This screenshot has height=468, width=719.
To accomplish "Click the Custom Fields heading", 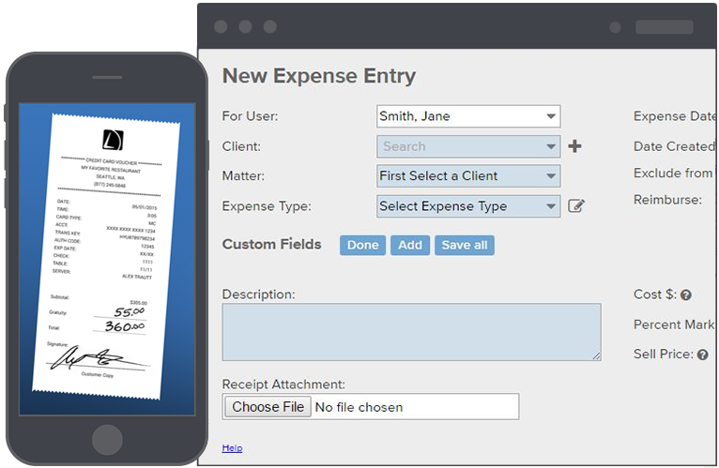I will 271,244.
